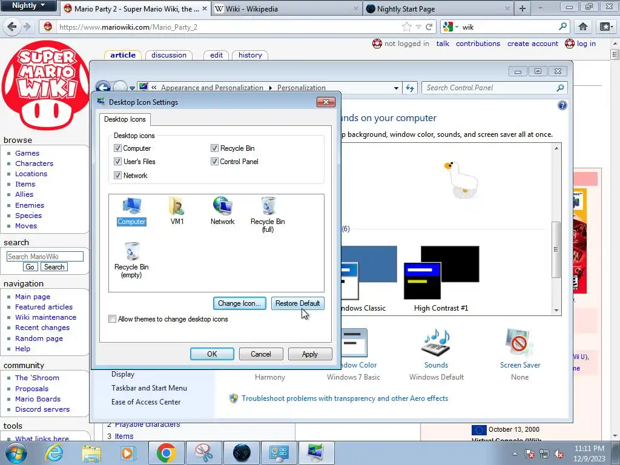Click the themes list scrollbar thumb
Viewport: 620px width, 465px height.
tap(556, 249)
